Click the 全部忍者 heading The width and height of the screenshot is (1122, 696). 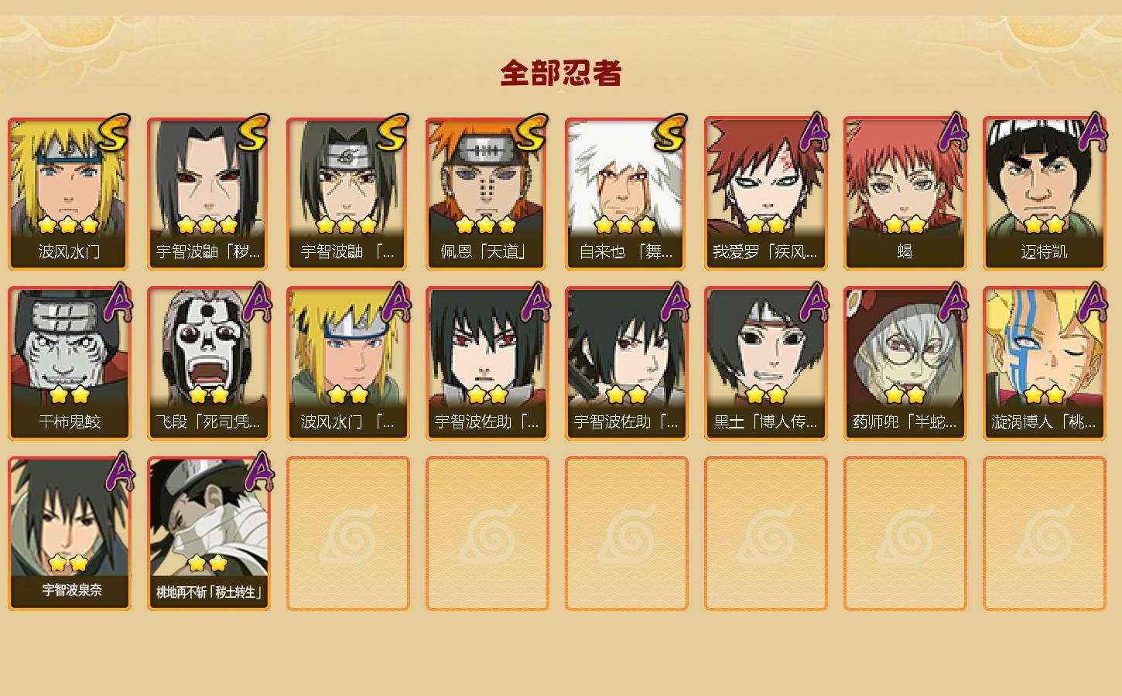click(561, 73)
